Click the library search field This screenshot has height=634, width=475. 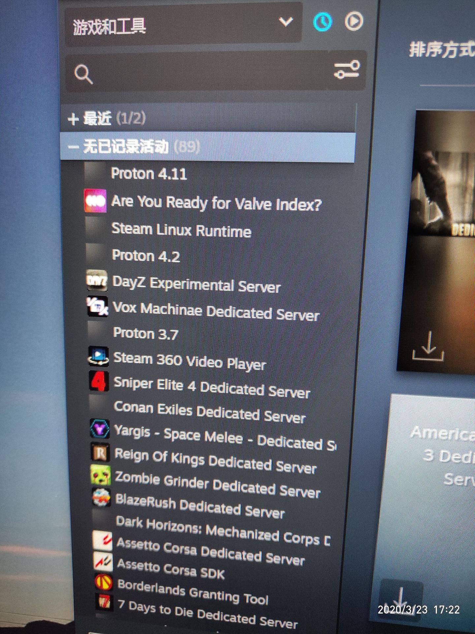click(x=216, y=72)
